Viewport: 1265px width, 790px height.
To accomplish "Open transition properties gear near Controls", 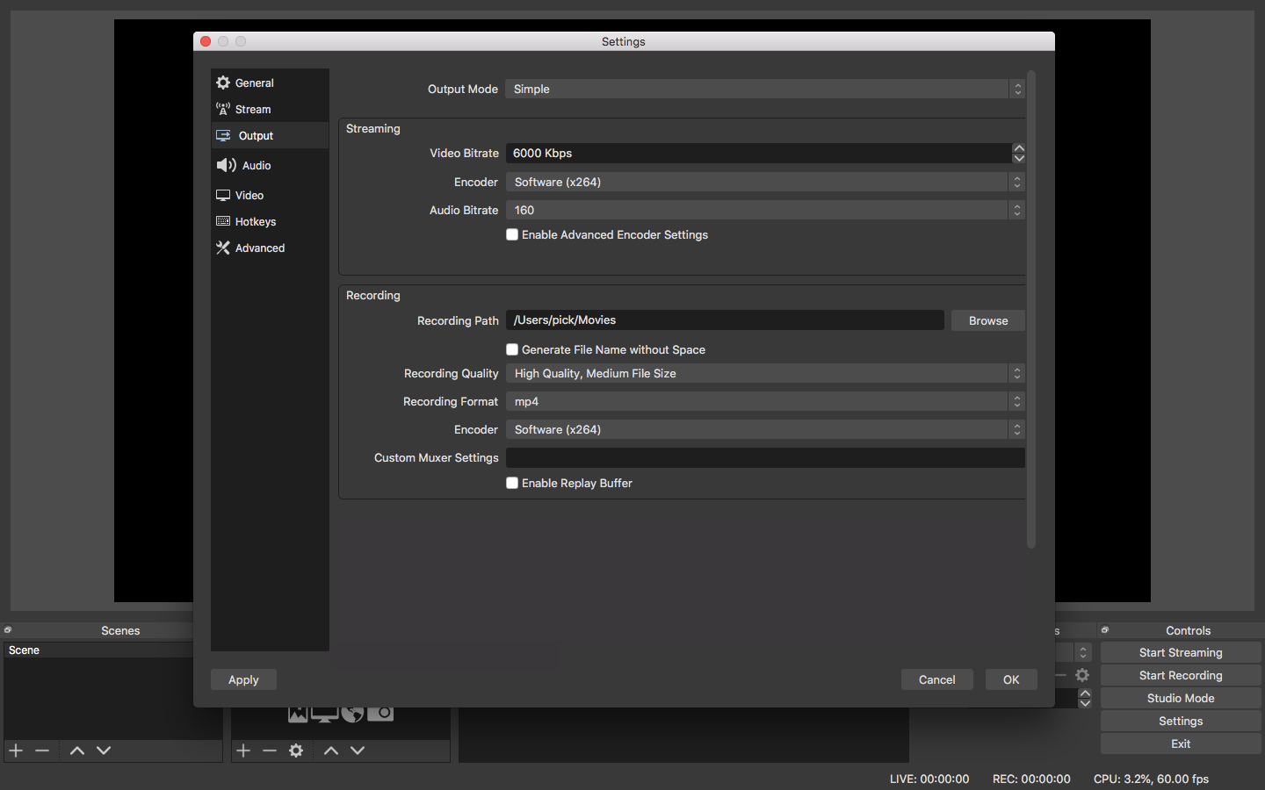I will coord(1082,675).
